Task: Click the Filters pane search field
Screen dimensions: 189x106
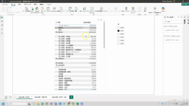Action: coord(173,21)
